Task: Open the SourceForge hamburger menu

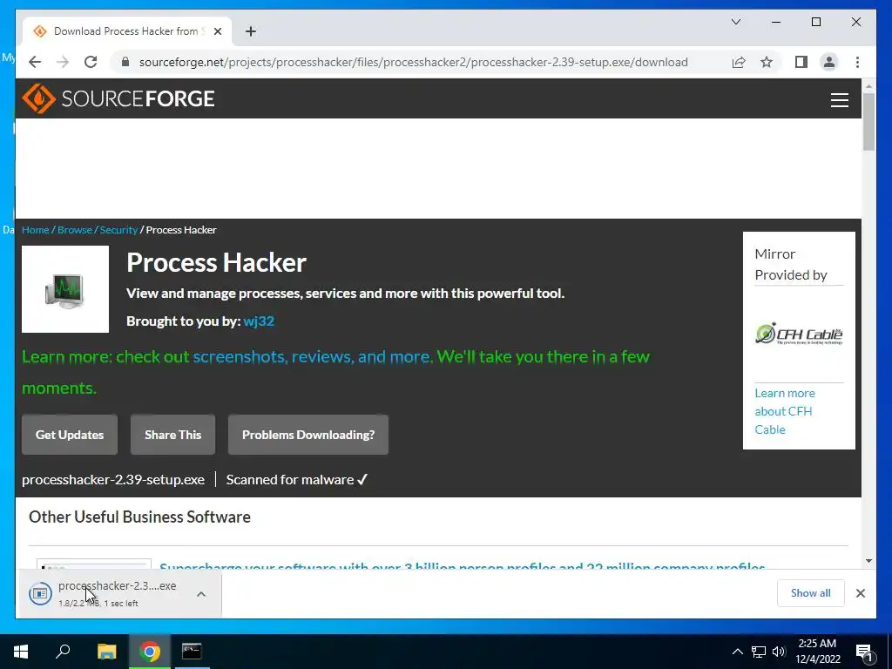Action: 839,100
